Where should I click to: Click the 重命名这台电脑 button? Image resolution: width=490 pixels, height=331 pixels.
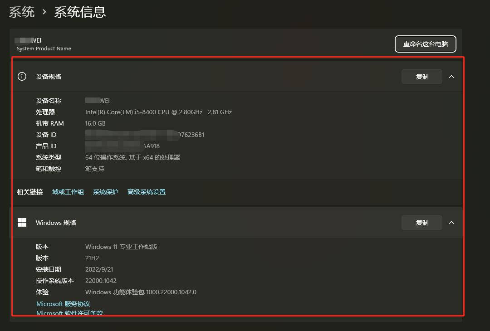(425, 44)
